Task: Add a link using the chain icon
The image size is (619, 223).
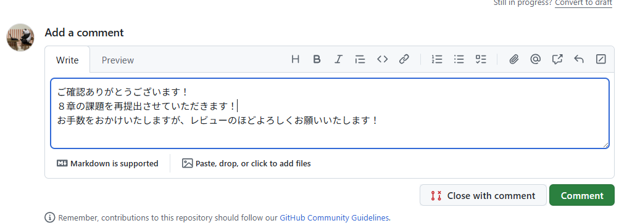Action: [x=404, y=60]
